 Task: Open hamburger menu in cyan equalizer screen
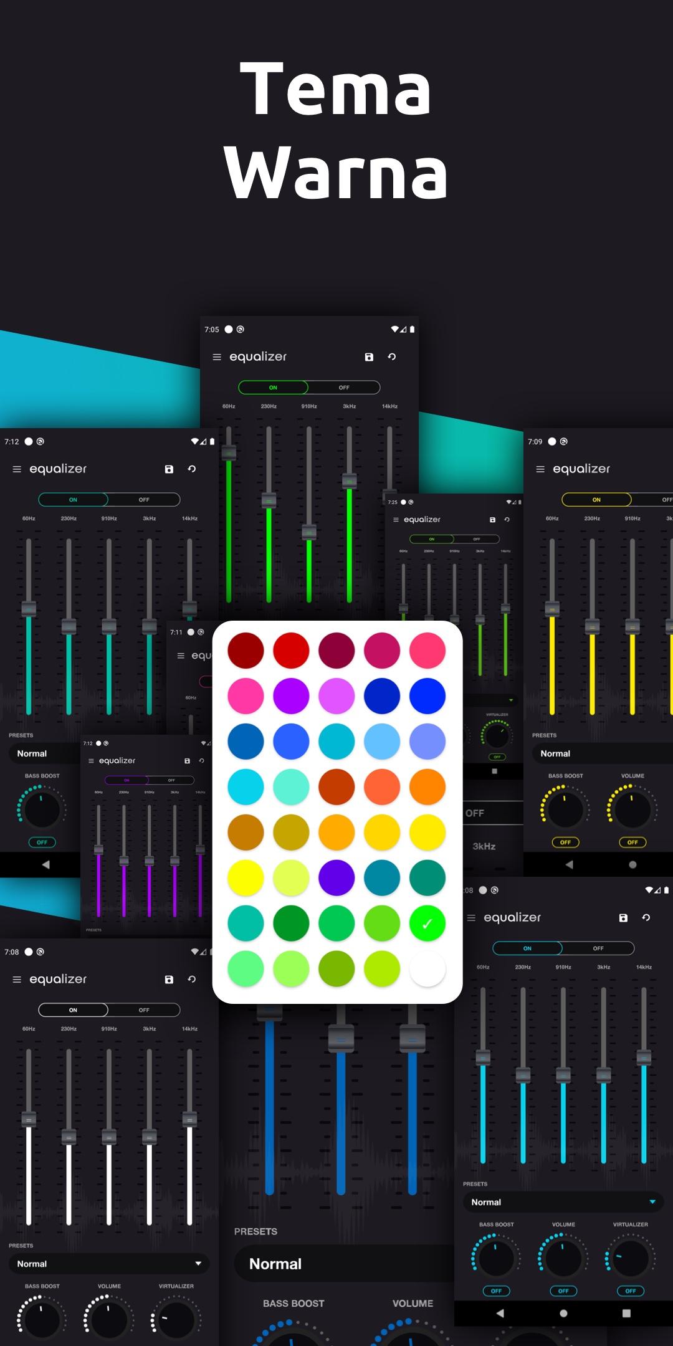[471, 918]
